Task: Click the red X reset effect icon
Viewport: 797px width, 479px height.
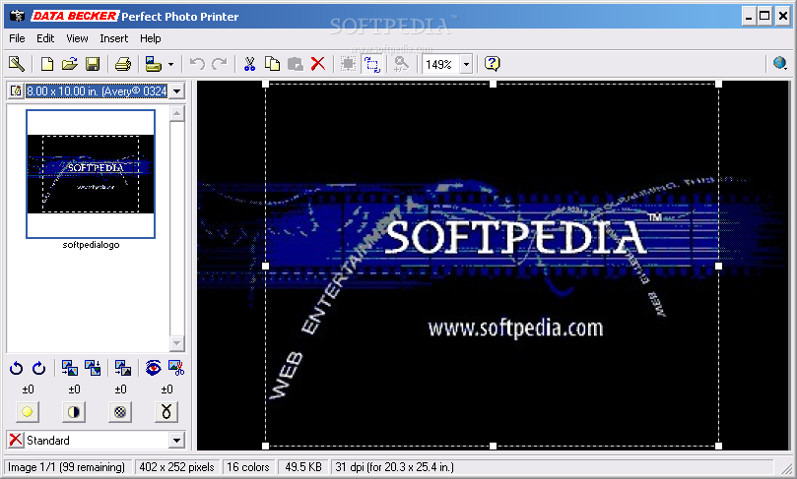Action: [x=16, y=440]
